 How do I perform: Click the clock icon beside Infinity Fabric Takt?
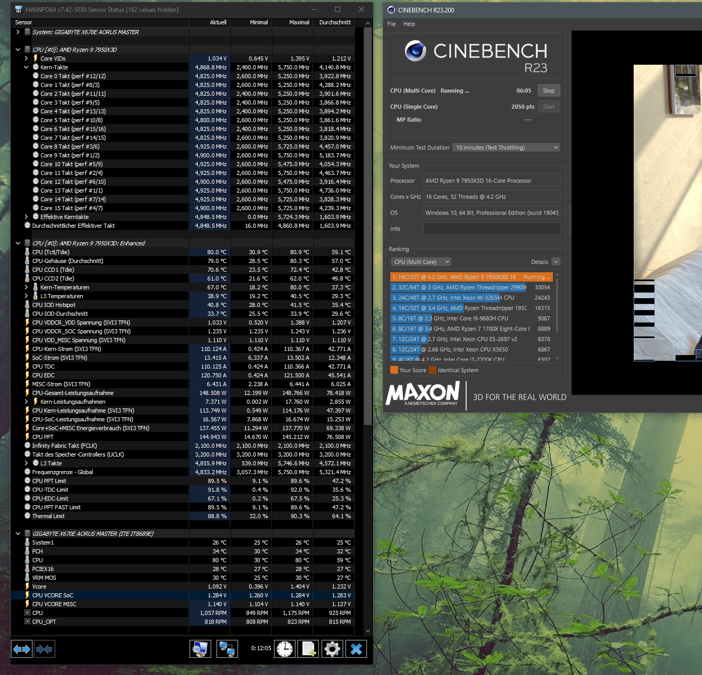click(x=27, y=446)
